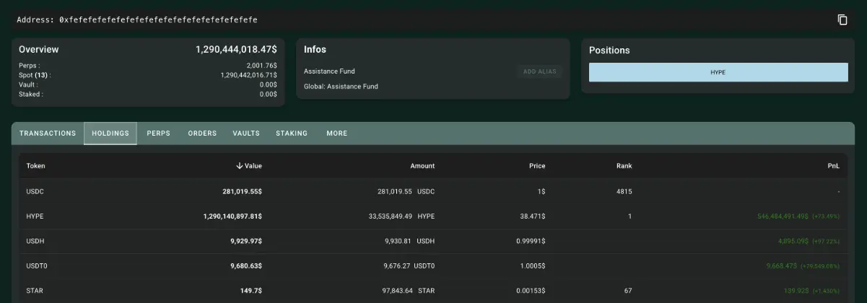Switch to the Perps tab
Image resolution: width=867 pixels, height=303 pixels.
coord(159,133)
